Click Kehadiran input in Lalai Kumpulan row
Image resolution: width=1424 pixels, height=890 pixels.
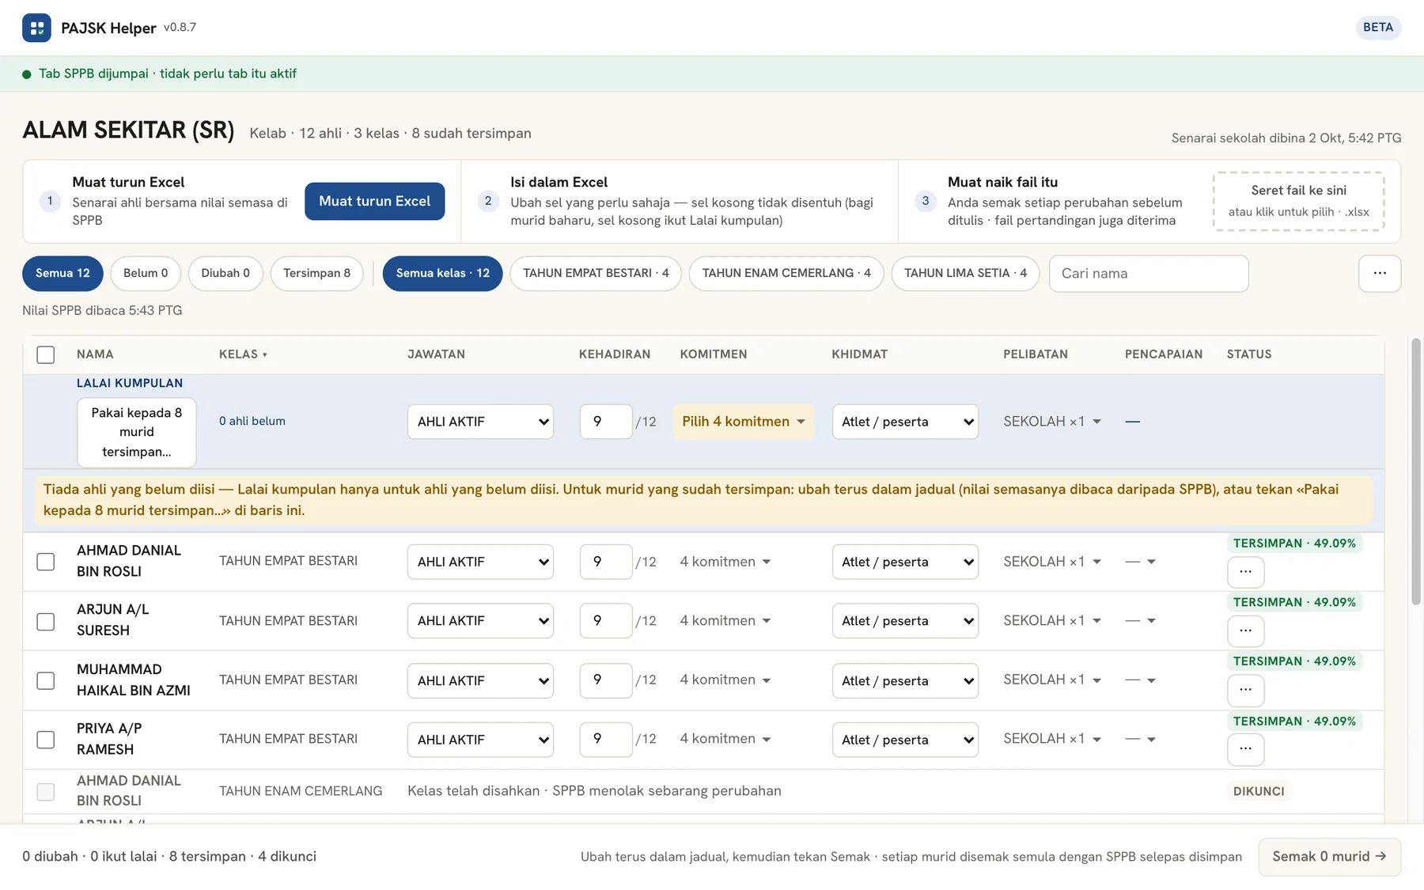[x=606, y=422]
